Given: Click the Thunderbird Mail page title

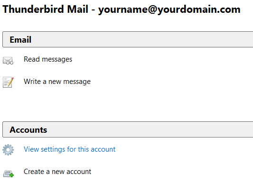Looking at the screenshot, I should (x=46, y=9).
